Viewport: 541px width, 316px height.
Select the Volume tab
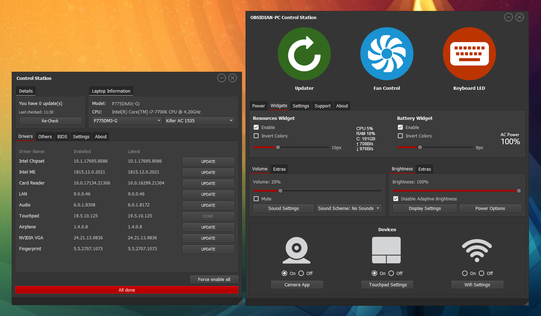tap(260, 169)
